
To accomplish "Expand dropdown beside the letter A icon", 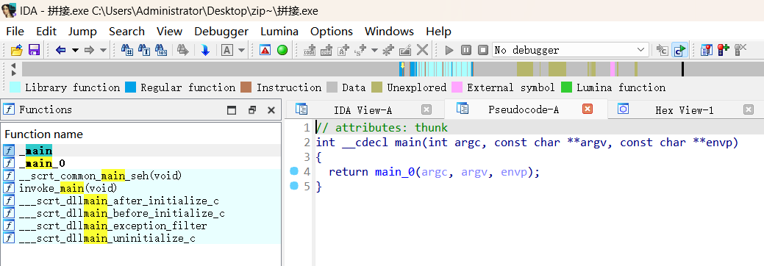I will click(241, 50).
